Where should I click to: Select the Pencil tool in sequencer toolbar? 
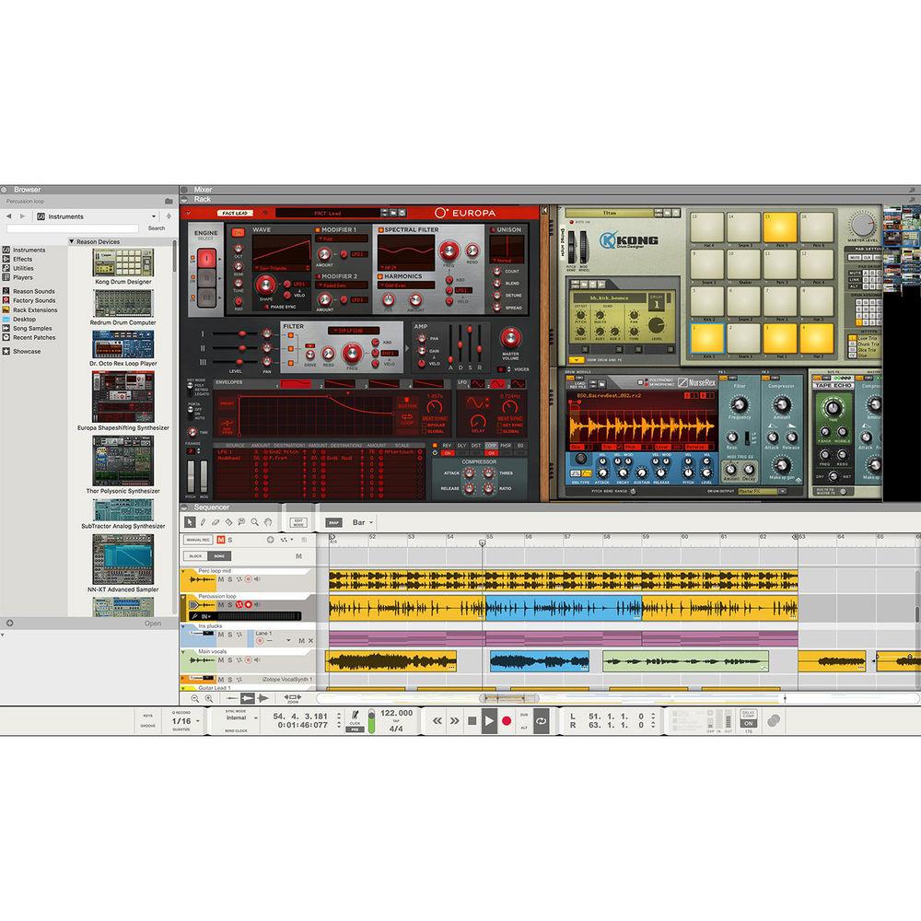[202, 522]
